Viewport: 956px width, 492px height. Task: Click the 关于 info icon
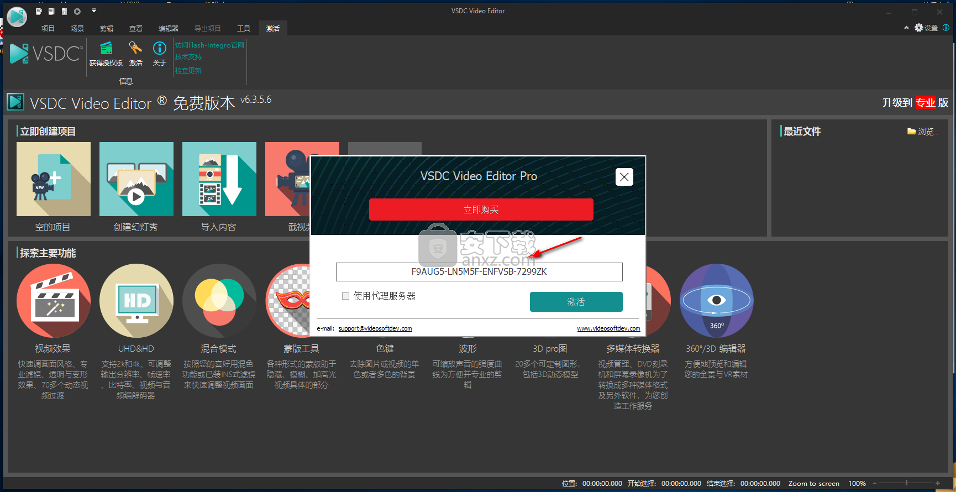click(160, 49)
